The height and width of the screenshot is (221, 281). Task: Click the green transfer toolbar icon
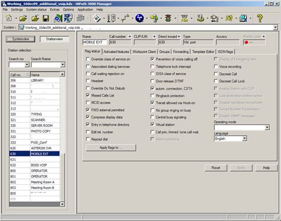(58, 18)
